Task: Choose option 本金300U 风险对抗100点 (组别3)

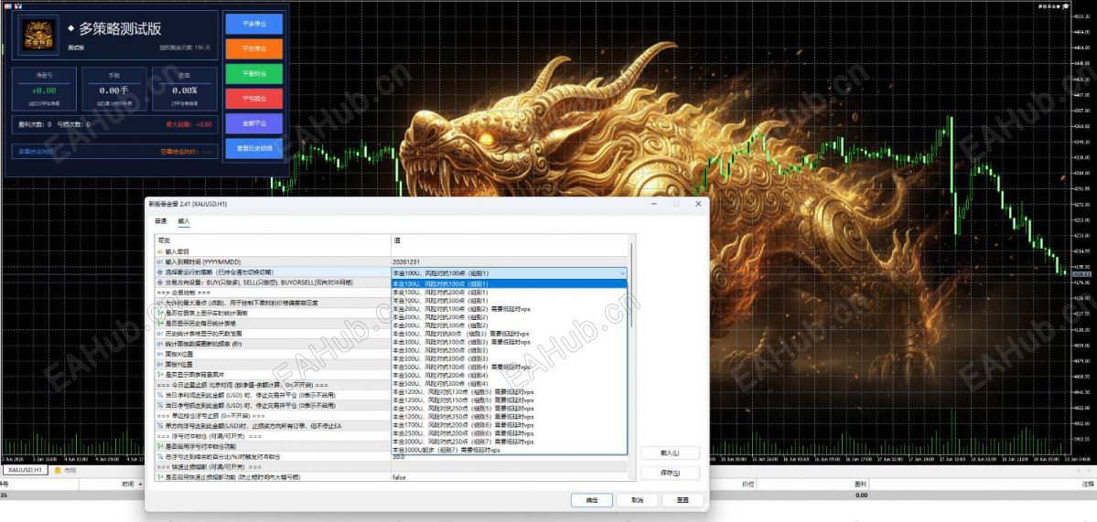Action: [510, 343]
